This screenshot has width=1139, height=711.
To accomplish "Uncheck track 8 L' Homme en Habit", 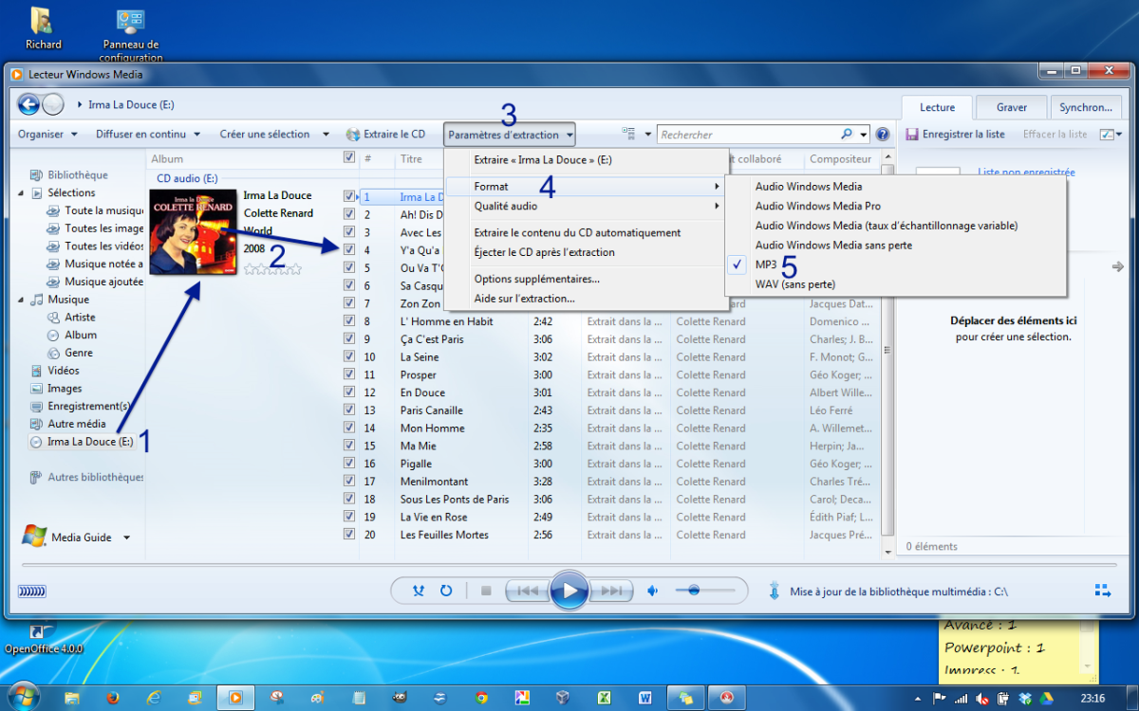I will pos(349,321).
